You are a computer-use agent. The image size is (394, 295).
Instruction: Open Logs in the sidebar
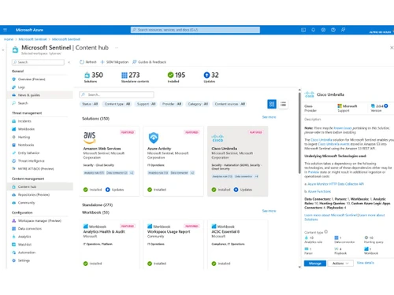[x=18, y=87]
